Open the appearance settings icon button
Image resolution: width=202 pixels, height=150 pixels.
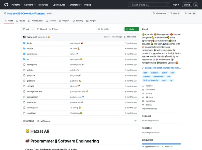[196, 5]
